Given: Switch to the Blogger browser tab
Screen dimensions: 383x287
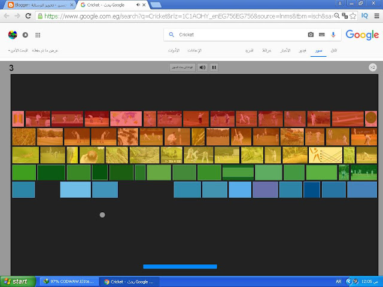Looking at the screenshot, I should [40, 5].
